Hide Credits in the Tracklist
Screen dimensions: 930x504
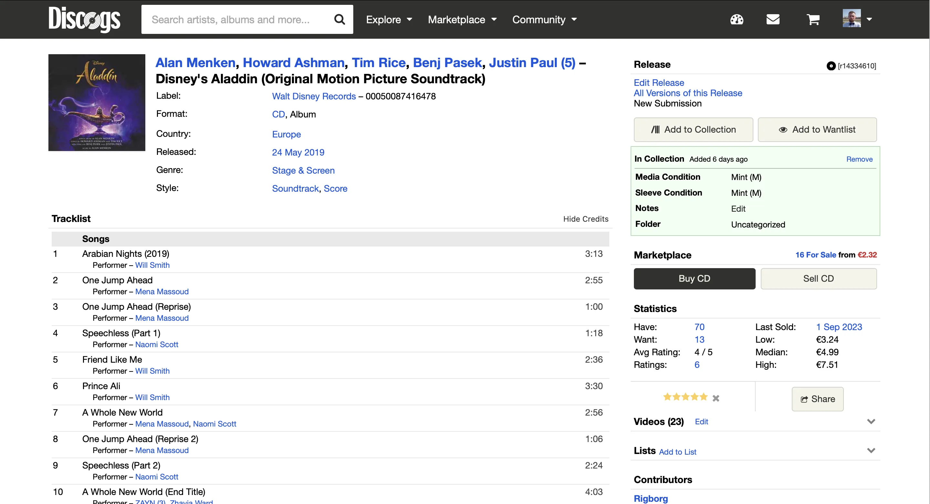pyautogui.click(x=585, y=219)
